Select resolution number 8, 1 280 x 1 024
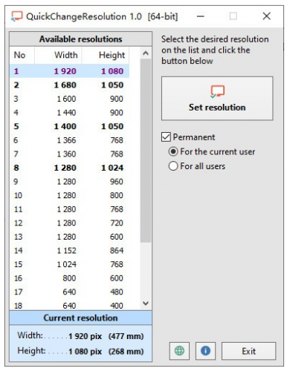 [69, 168]
